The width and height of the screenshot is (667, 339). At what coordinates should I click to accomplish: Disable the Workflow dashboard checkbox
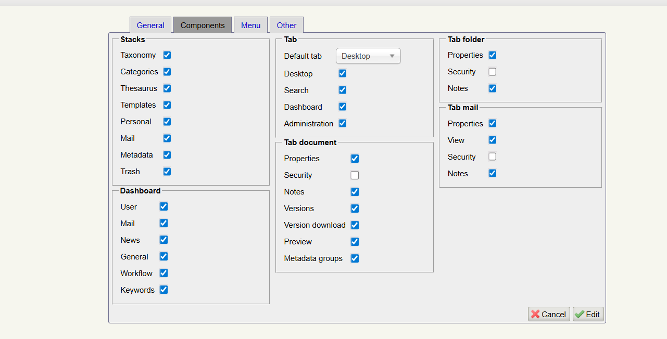pos(163,273)
